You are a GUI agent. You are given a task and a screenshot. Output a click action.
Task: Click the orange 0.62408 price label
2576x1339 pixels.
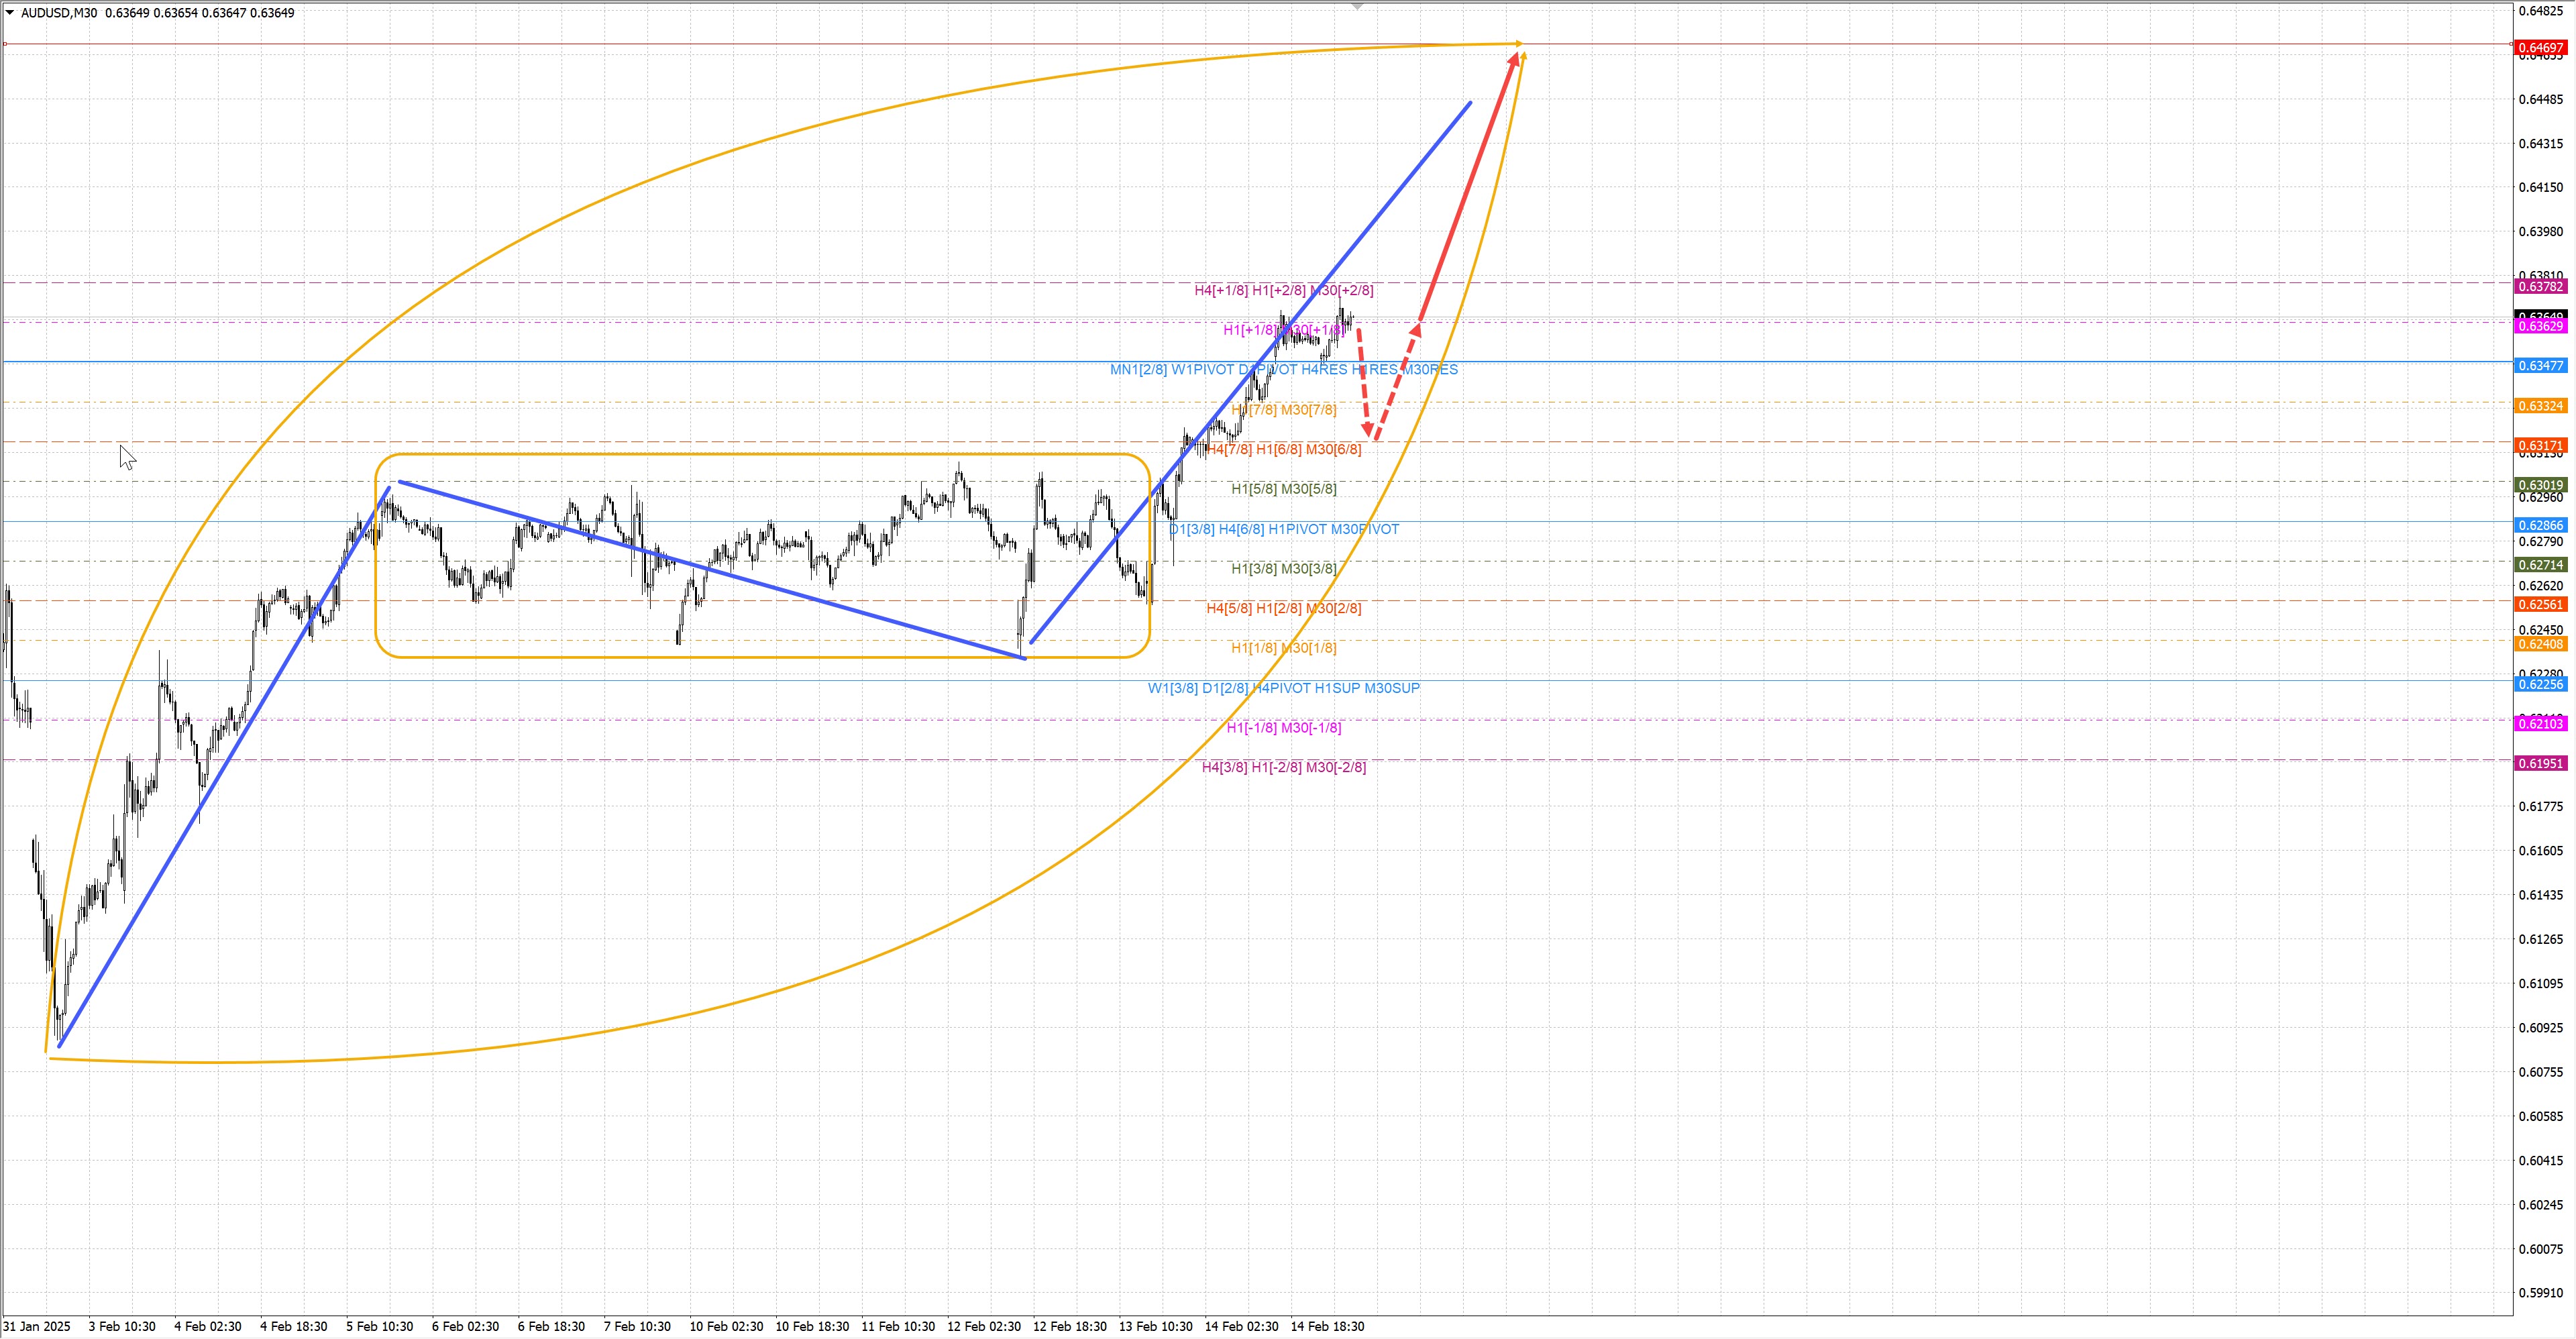[x=2540, y=645]
